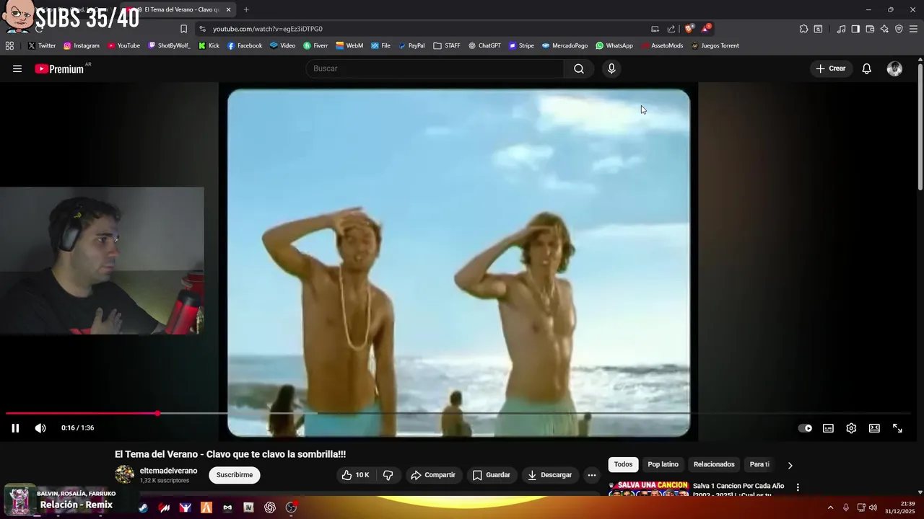Open the Salva Una Cancion video thumbnail

coord(648,489)
